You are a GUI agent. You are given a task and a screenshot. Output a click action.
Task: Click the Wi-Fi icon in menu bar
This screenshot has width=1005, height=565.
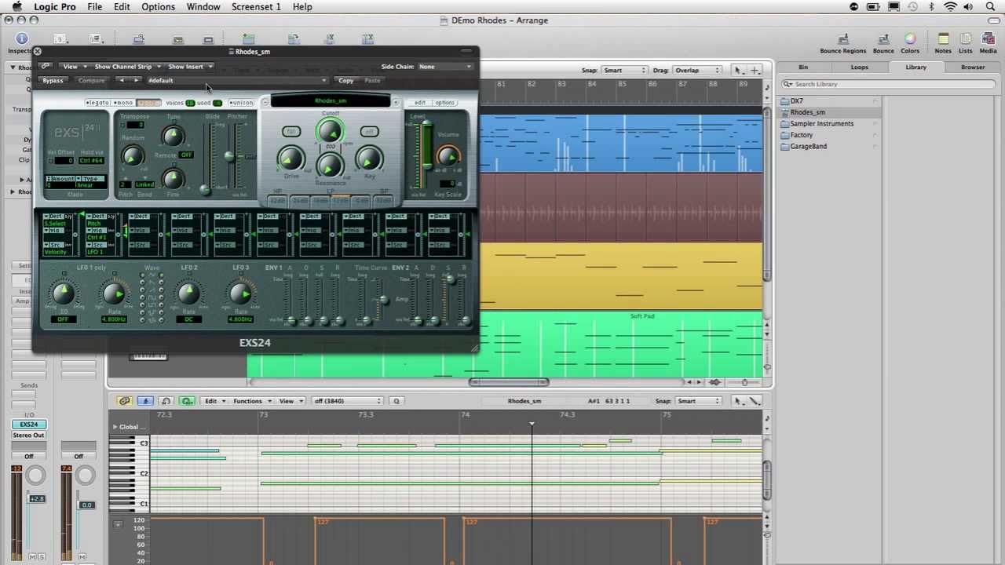pyautogui.click(x=950, y=7)
